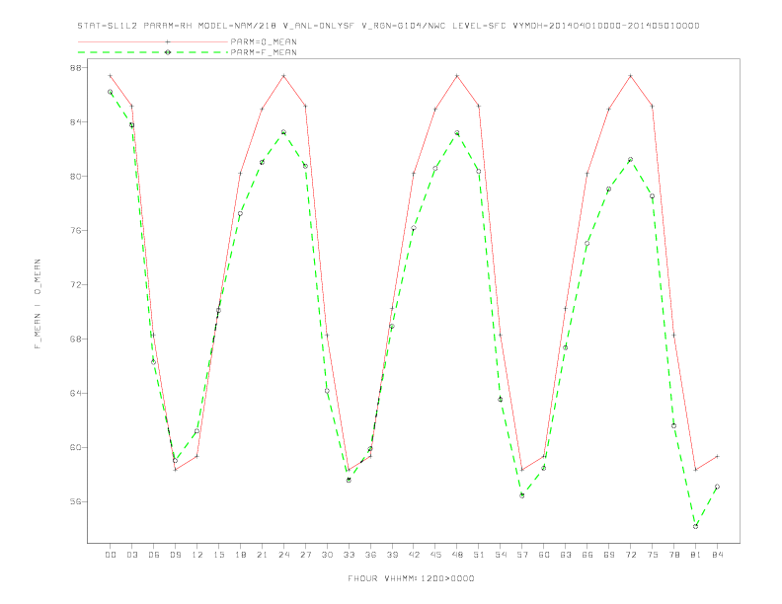Click the x-axis tick label 30

tap(327, 555)
